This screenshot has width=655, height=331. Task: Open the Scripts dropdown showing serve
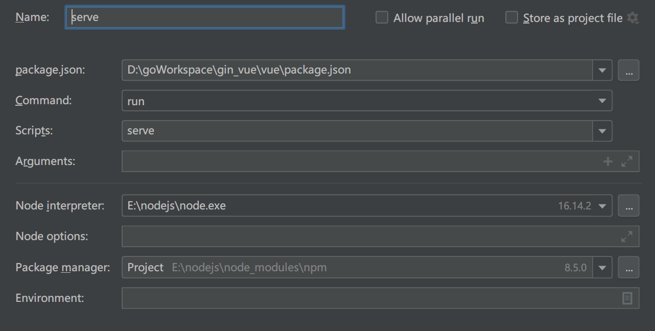[x=602, y=131]
